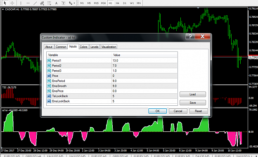
Task: Select the Period1 variable row
Action: [x=112, y=60]
